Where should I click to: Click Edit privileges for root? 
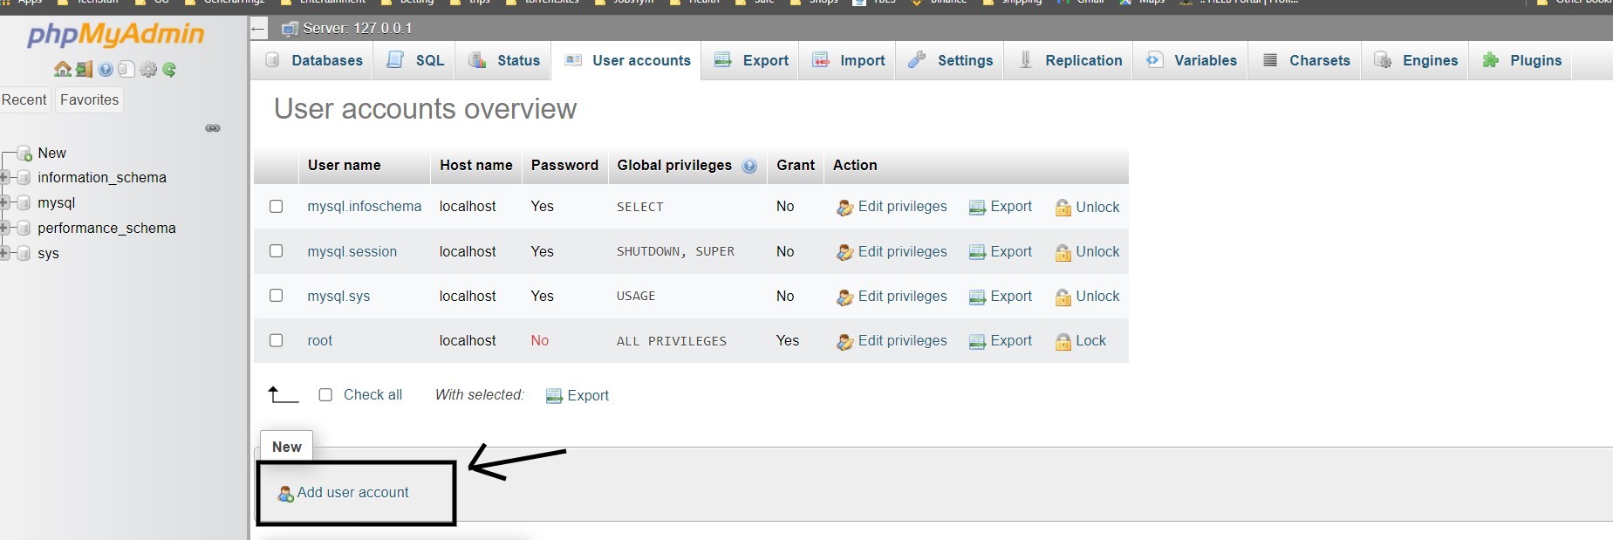[902, 341]
